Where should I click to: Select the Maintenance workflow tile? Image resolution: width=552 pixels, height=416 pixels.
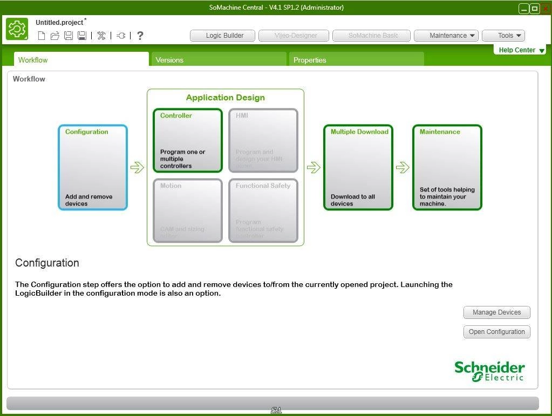click(447, 167)
